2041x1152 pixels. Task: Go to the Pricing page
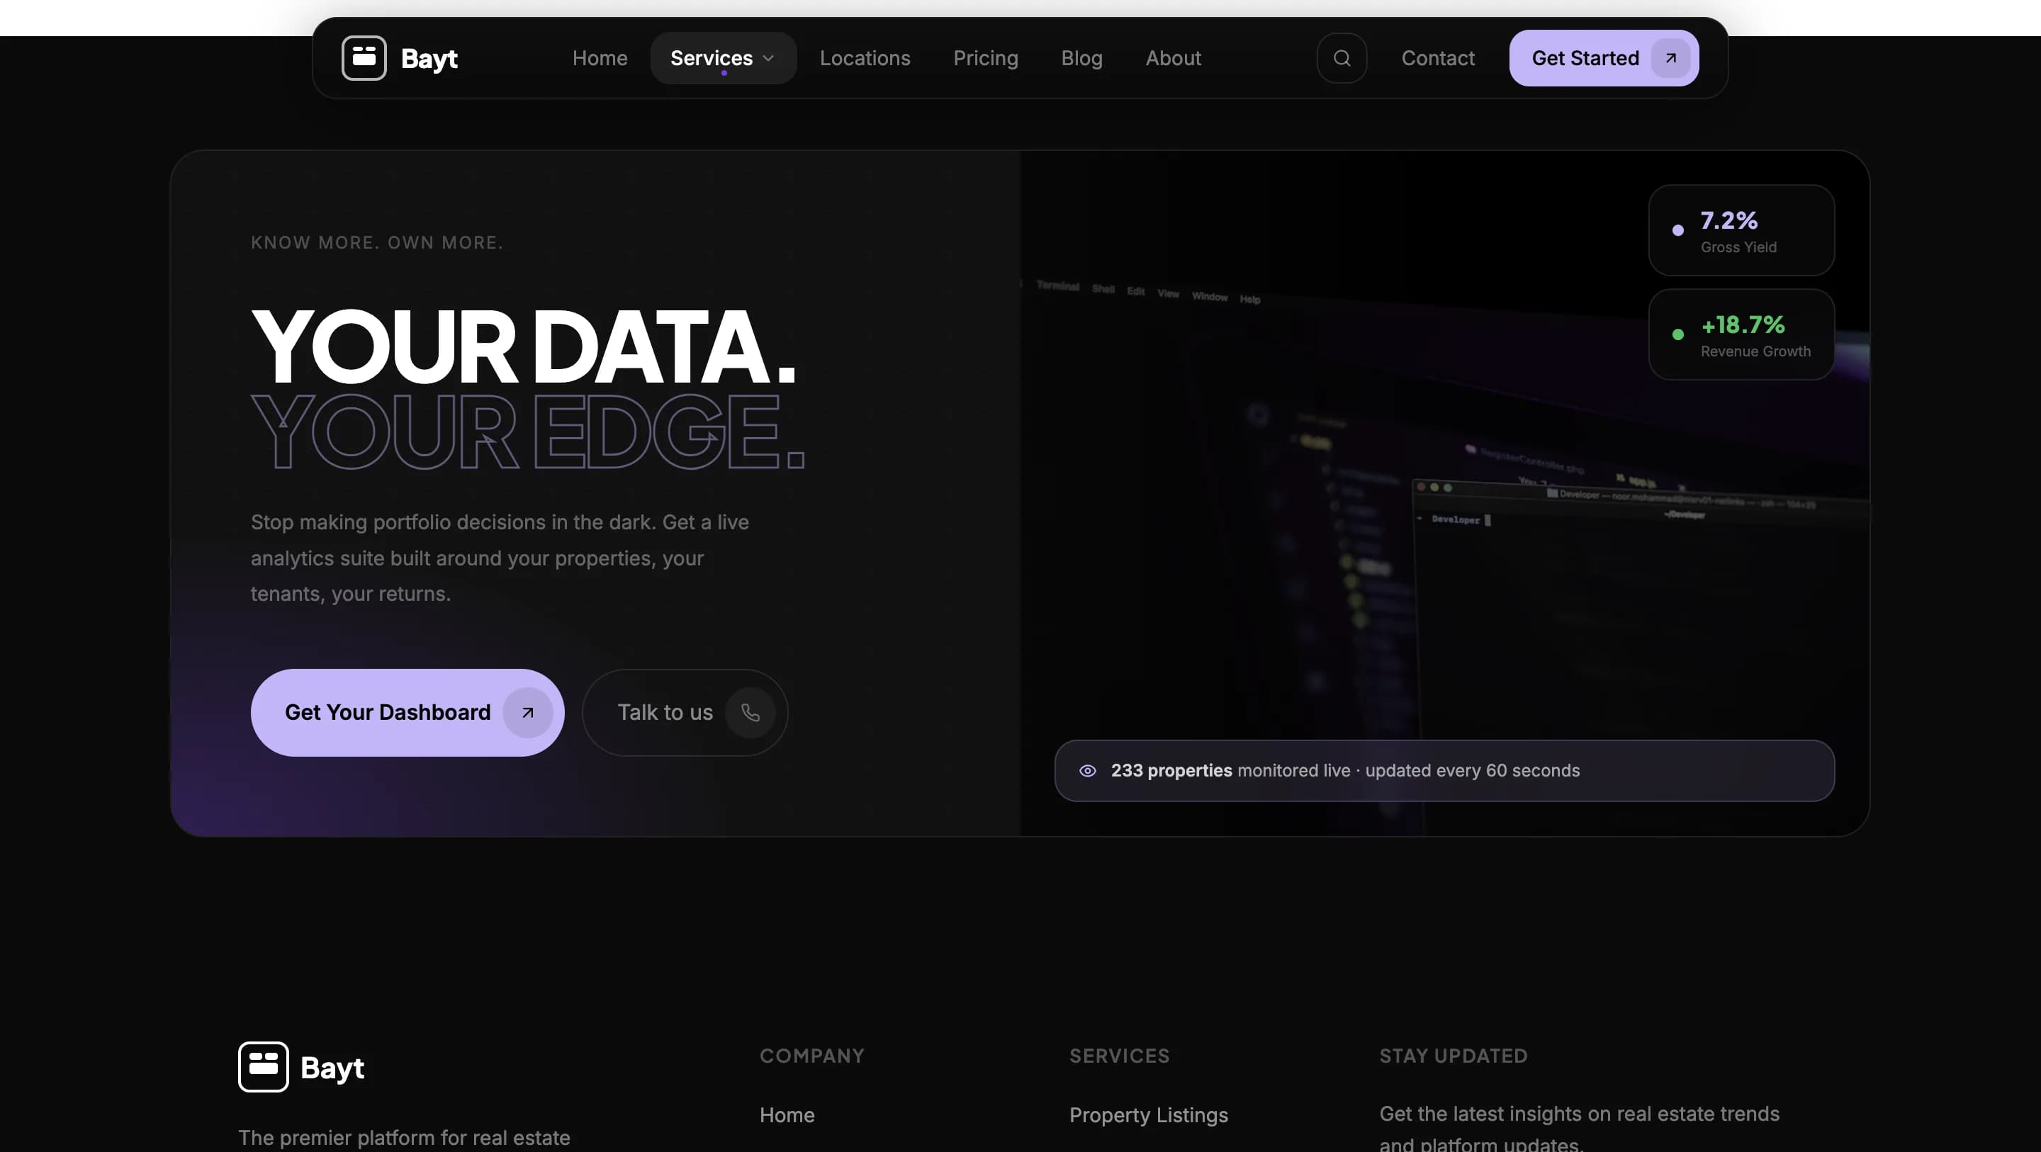coord(985,58)
